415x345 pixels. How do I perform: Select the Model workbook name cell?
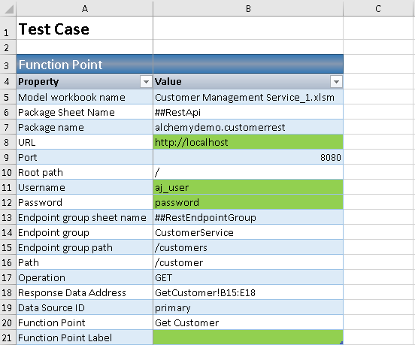click(x=85, y=97)
